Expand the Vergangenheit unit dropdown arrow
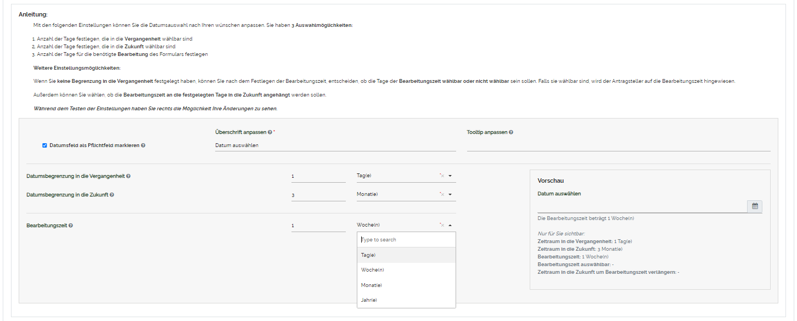The image size is (797, 321). point(450,176)
